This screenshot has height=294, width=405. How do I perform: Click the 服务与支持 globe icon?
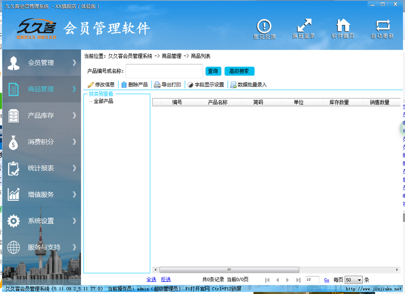14,247
